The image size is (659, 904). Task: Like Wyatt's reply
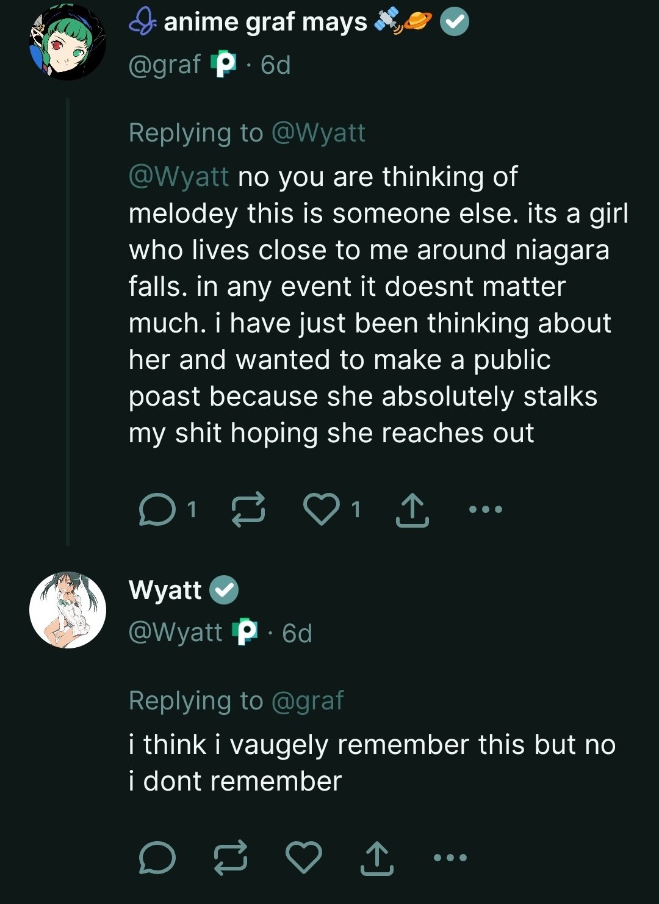point(304,857)
